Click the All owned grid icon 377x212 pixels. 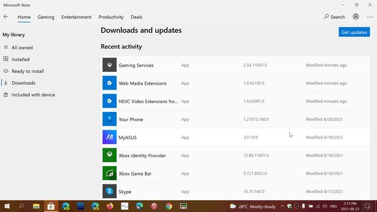(6, 47)
